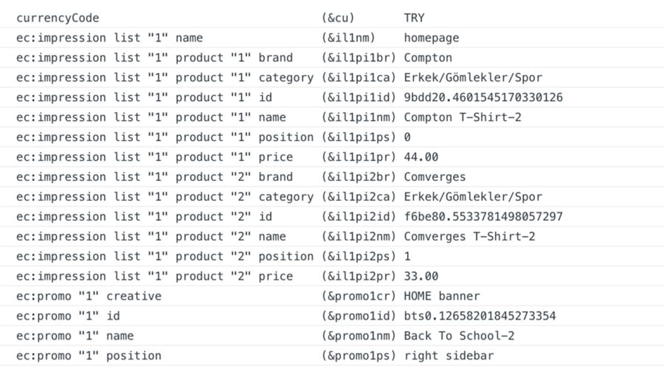Select the (&promo1cr) parameter code
The width and height of the screenshot is (664, 380).
click(x=359, y=296)
